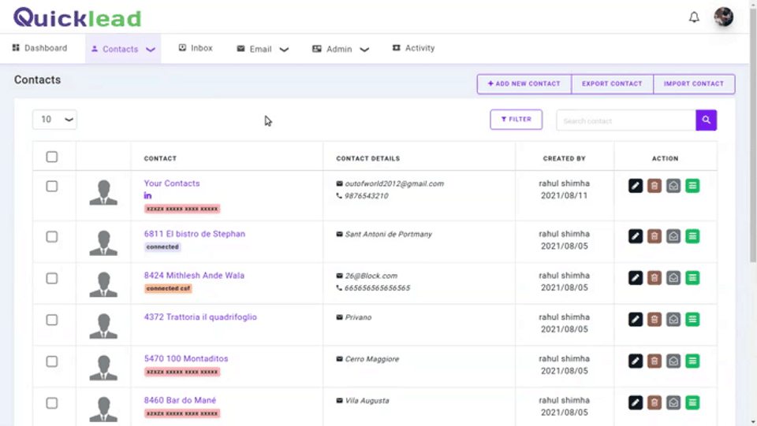Image resolution: width=757 pixels, height=426 pixels.
Task: Delete 4372 Trattoria il quadrifoglio contact
Action: (654, 319)
